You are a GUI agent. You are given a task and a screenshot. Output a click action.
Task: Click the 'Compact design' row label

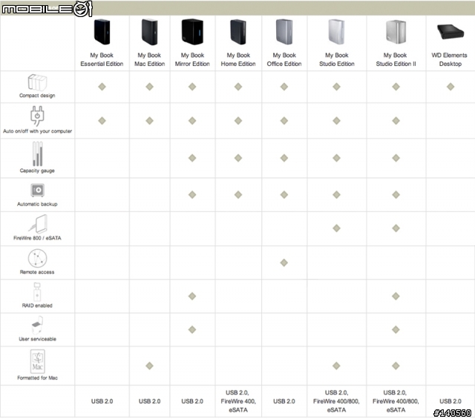pyautogui.click(x=37, y=96)
